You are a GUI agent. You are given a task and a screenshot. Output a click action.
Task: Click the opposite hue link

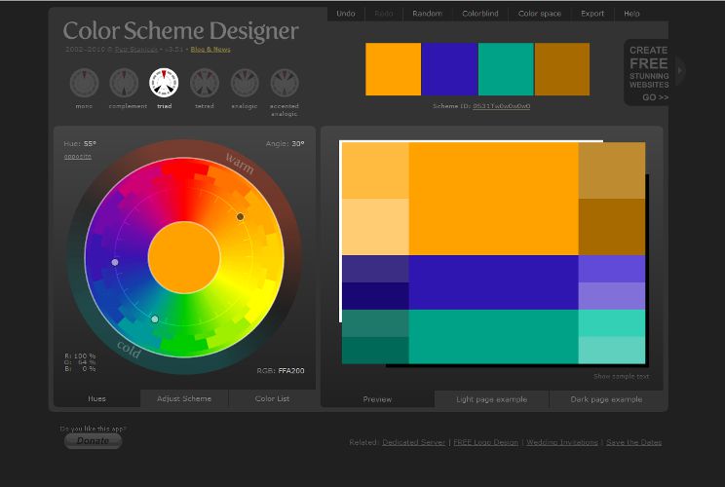(78, 157)
